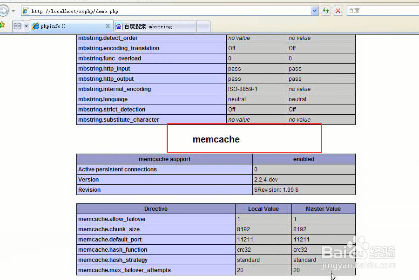
Task: Click the IE icon inside the address bar
Action: click(x=25, y=10)
